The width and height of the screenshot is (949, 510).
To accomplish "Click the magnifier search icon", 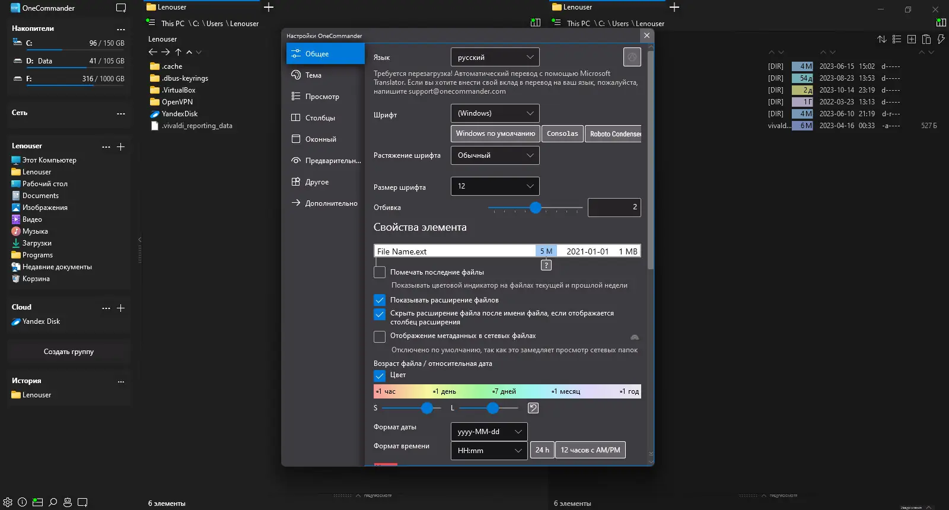I will point(53,502).
